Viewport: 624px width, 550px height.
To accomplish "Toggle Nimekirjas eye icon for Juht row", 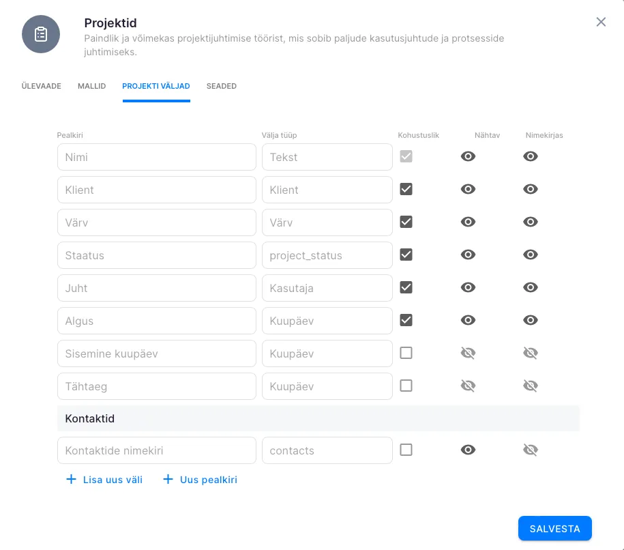I will (x=531, y=287).
